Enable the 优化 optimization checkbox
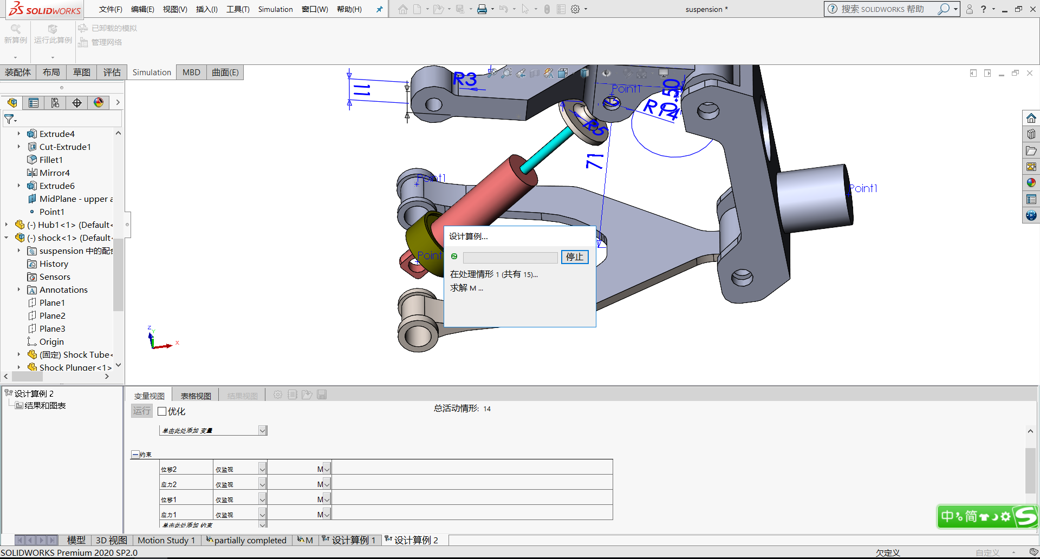This screenshot has height=559, width=1040. tap(162, 411)
